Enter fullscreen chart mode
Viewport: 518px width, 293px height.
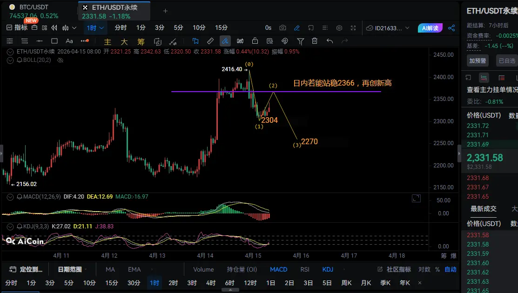pyautogui.click(x=353, y=28)
